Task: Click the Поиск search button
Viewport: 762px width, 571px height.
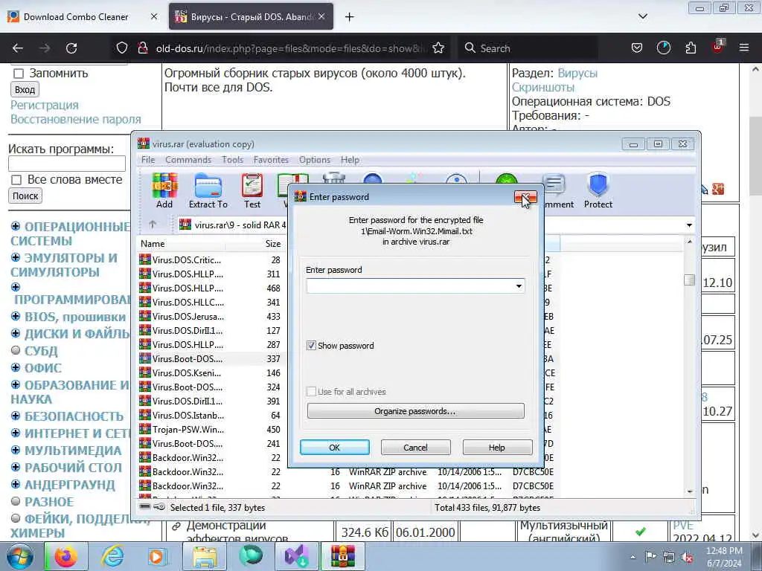Action: pyautogui.click(x=25, y=196)
